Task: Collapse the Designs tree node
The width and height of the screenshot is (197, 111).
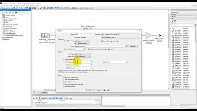Action: pyautogui.click(x=1, y=17)
